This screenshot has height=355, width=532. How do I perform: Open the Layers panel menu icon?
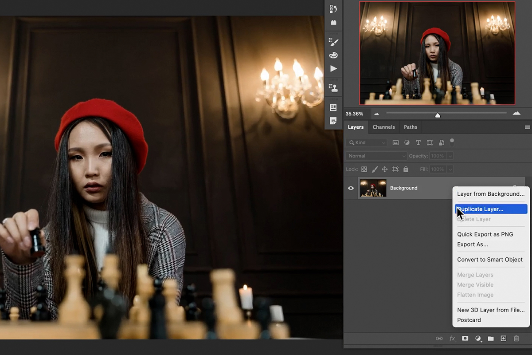pos(527,127)
